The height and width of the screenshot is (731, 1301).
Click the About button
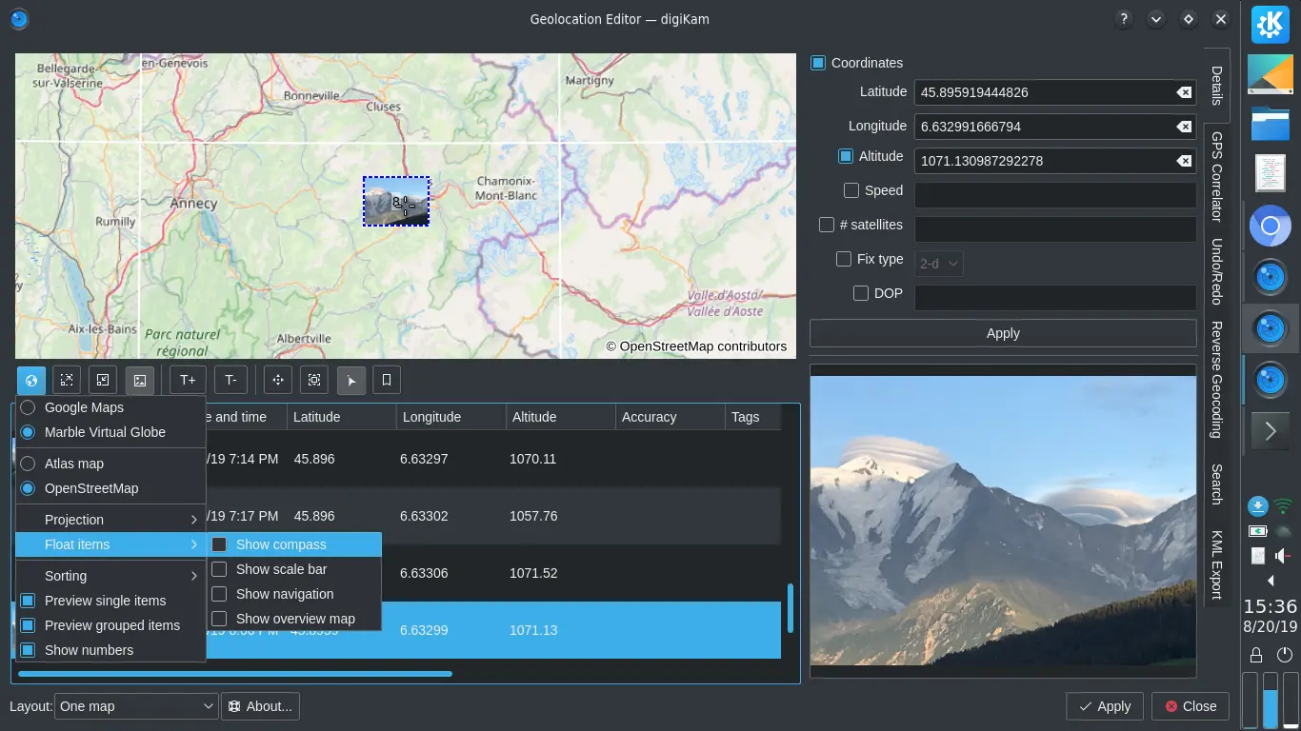(260, 706)
